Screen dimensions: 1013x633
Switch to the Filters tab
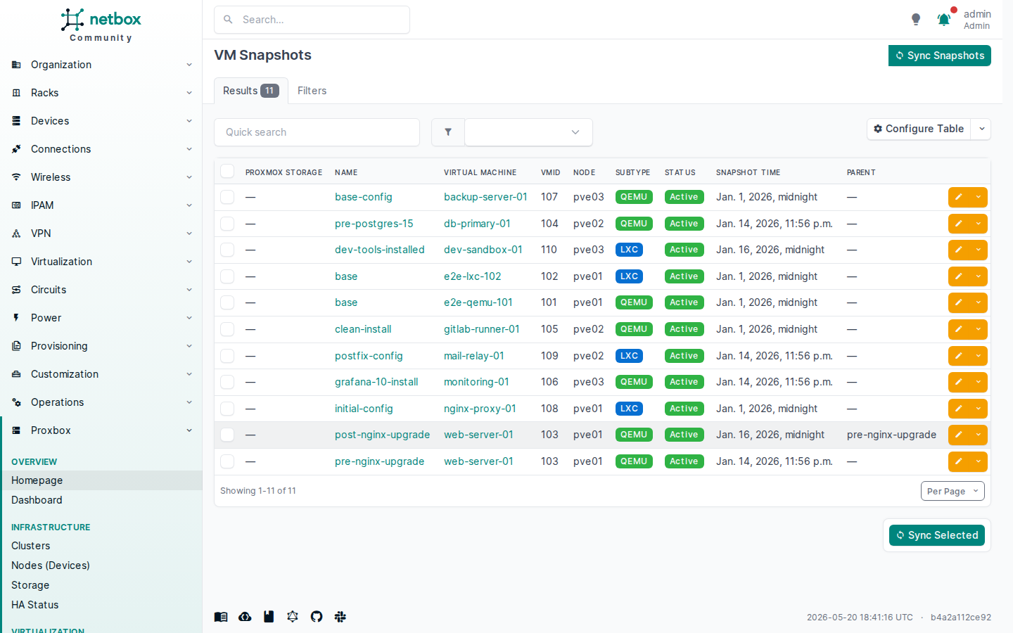(312, 91)
